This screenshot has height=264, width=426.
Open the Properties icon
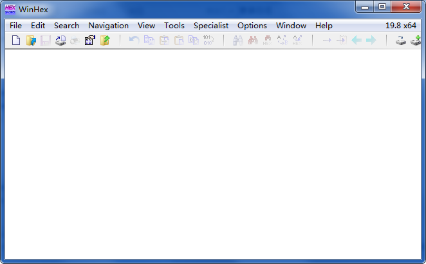point(90,40)
